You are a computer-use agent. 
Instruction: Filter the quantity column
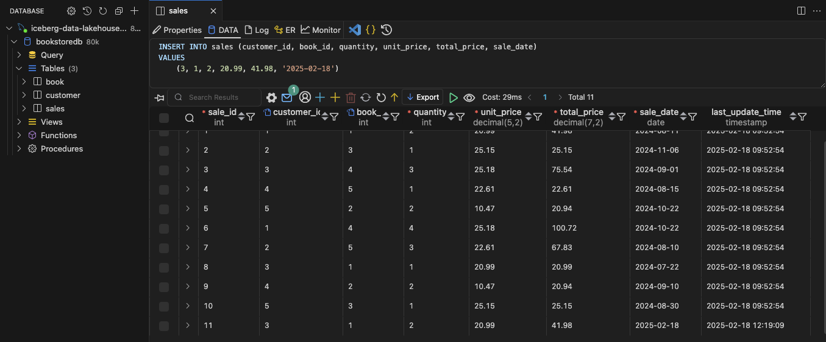(x=461, y=116)
